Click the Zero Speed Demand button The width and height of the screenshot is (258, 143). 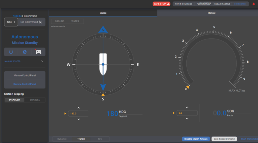tap(224, 139)
